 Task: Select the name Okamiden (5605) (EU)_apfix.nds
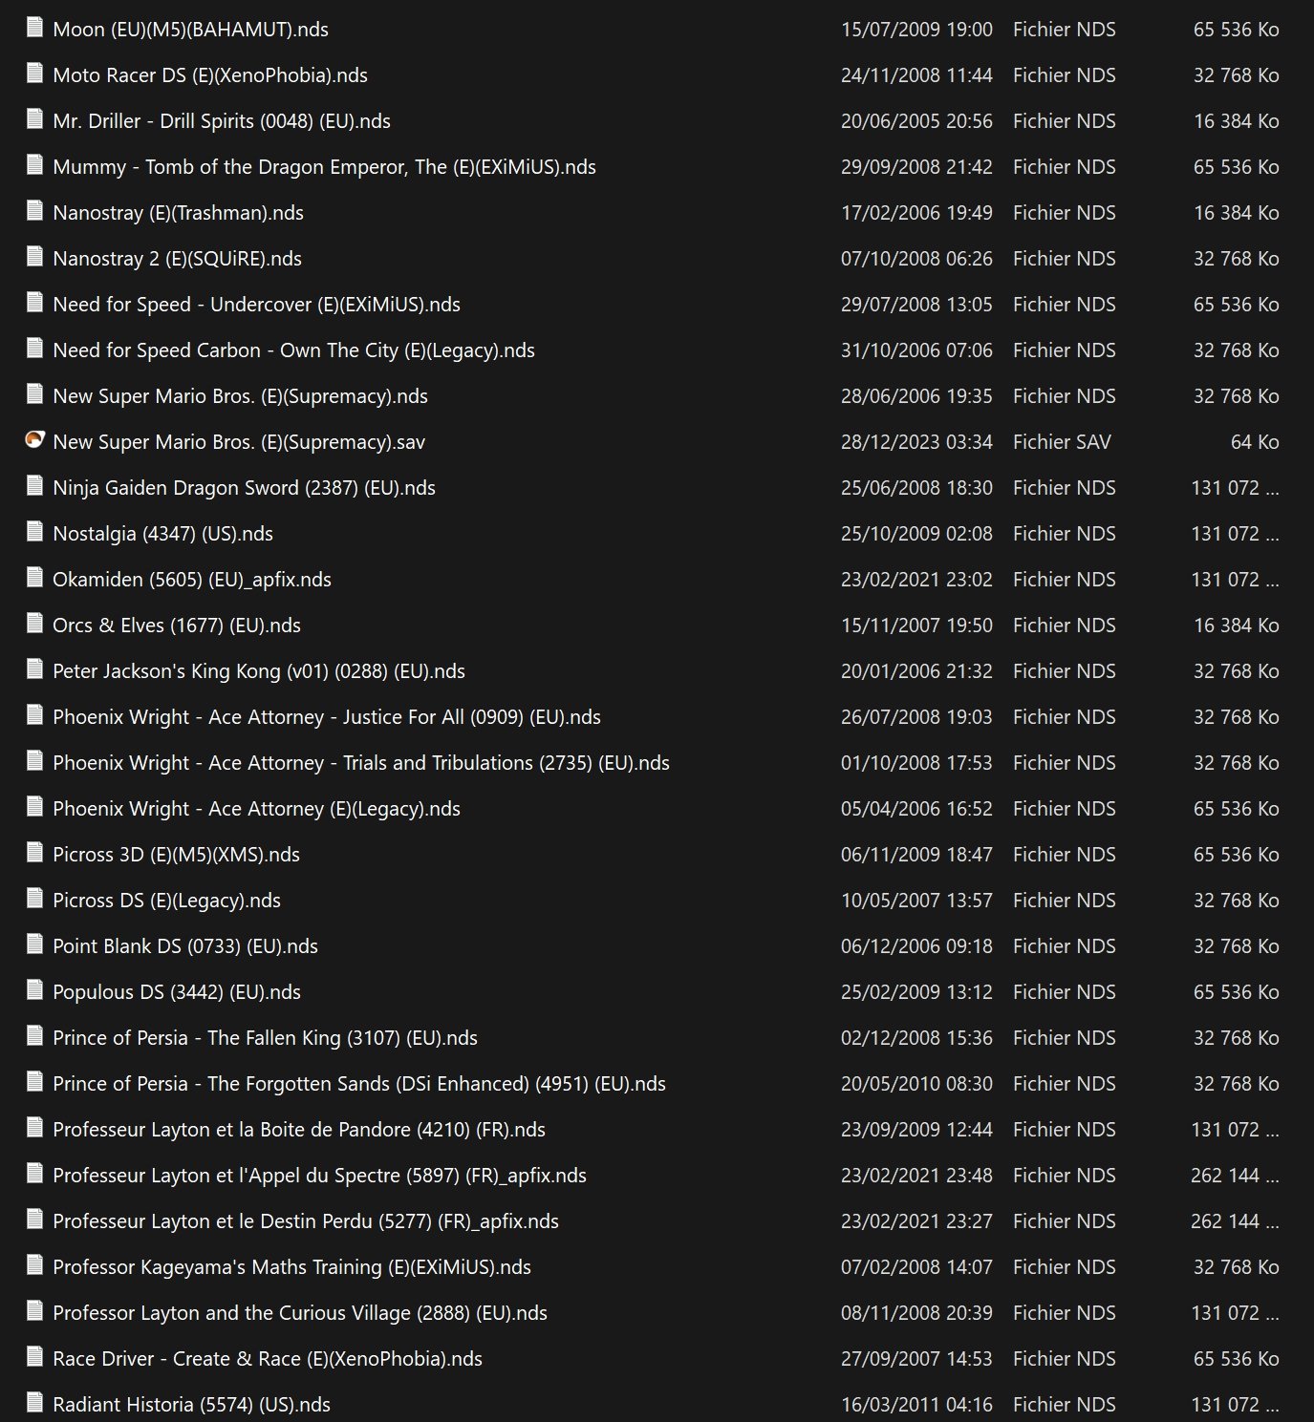[192, 580]
